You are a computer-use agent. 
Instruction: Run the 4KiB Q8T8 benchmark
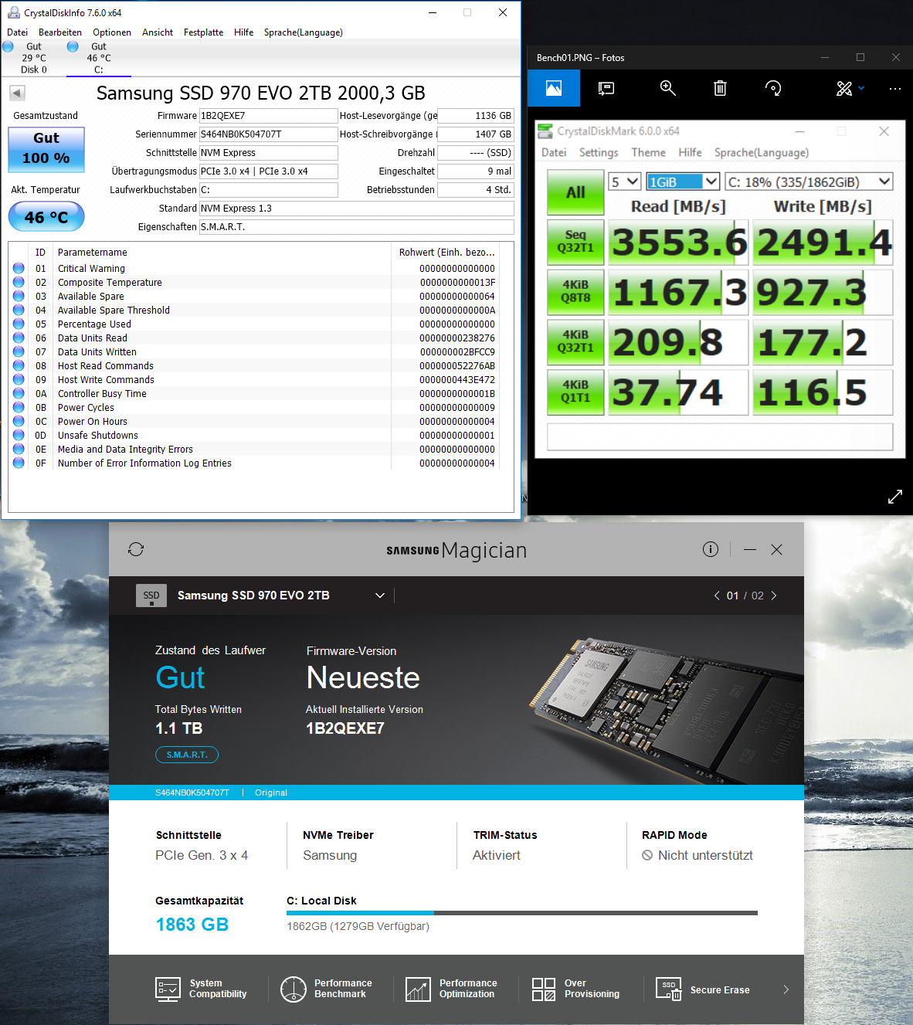pos(575,291)
